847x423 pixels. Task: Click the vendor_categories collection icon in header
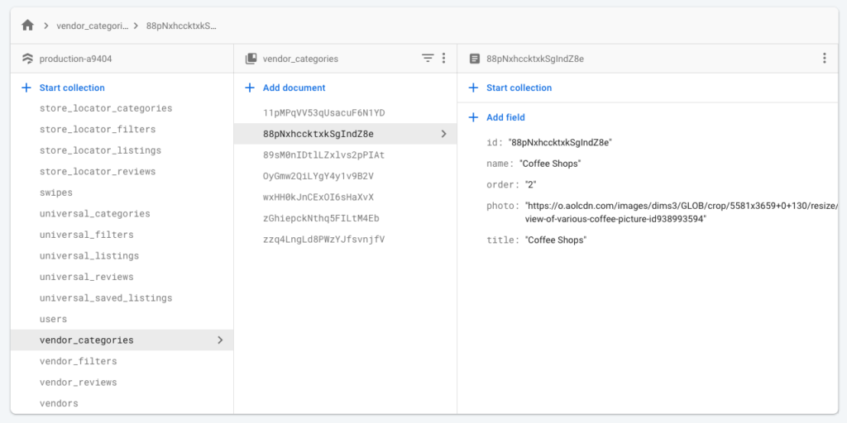251,59
